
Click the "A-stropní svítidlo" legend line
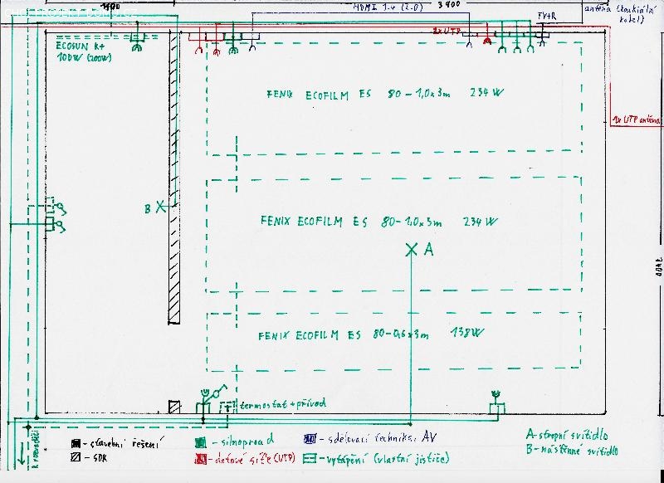click(568, 435)
